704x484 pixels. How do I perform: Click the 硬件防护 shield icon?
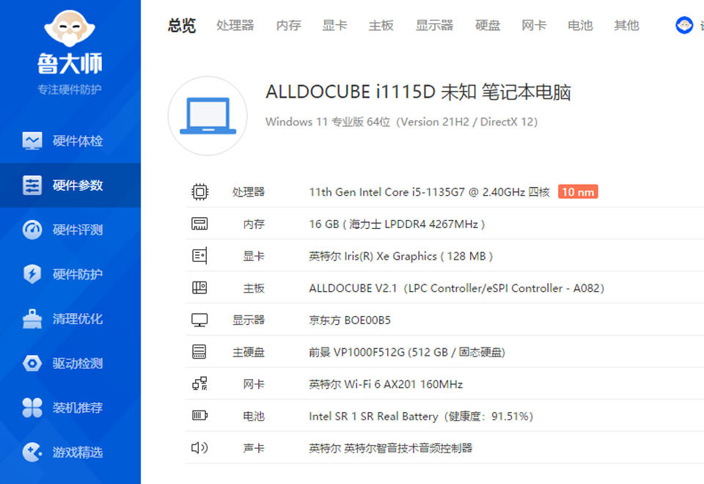(x=32, y=274)
